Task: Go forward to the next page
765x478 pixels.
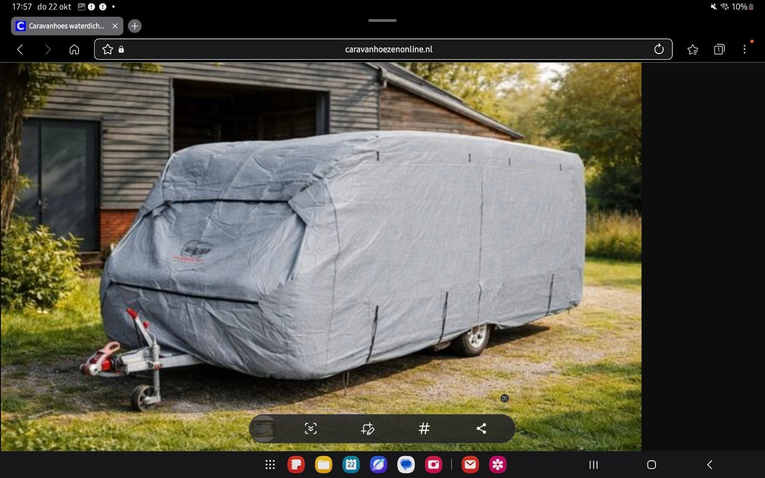Action: point(47,49)
